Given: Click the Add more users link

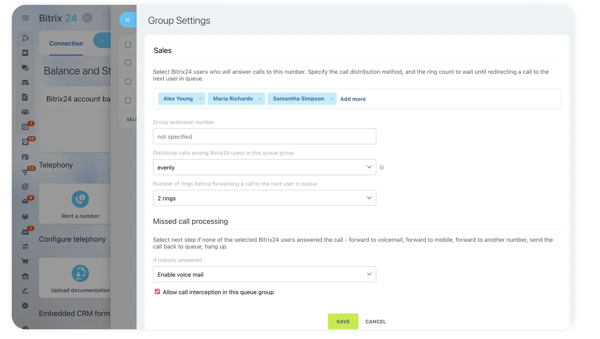Looking at the screenshot, I should tap(353, 99).
